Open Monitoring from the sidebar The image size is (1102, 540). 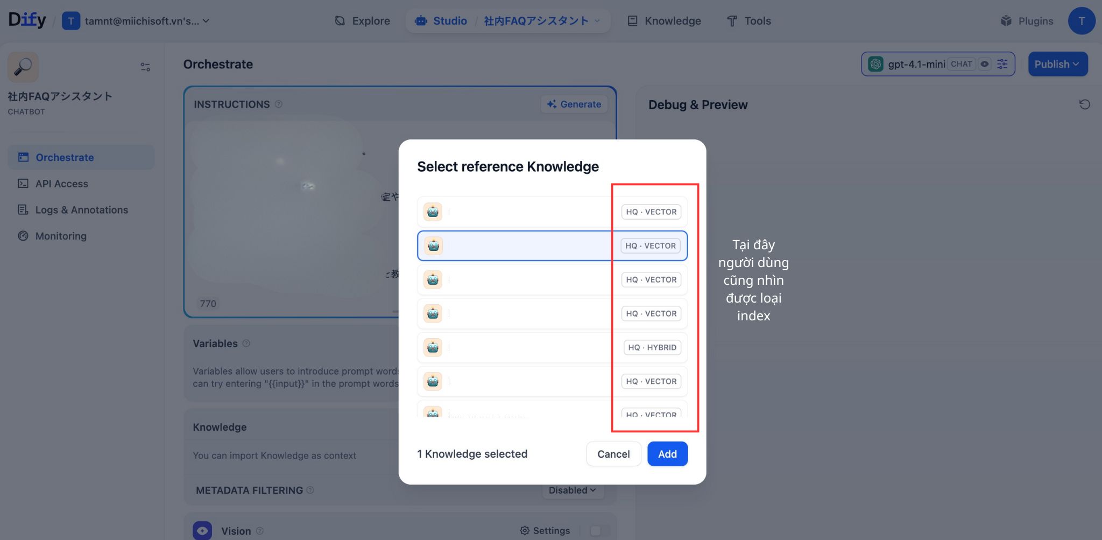point(60,236)
